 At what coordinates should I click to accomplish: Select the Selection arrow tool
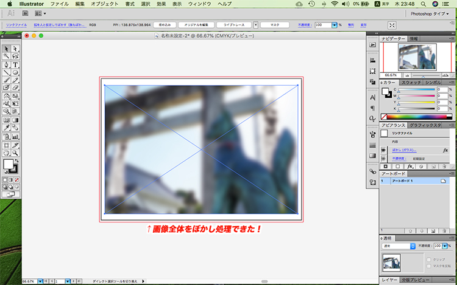click(7, 49)
